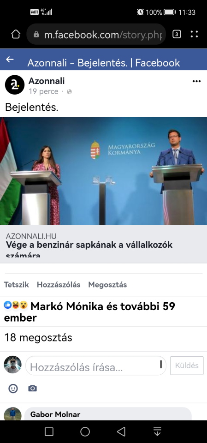Open the Azonnali page name link
Image resolution: width=207 pixels, height=443 pixels.
[x=47, y=81]
